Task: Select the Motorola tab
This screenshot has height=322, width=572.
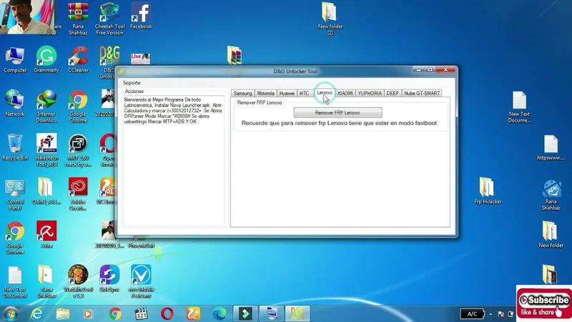Action: (265, 93)
